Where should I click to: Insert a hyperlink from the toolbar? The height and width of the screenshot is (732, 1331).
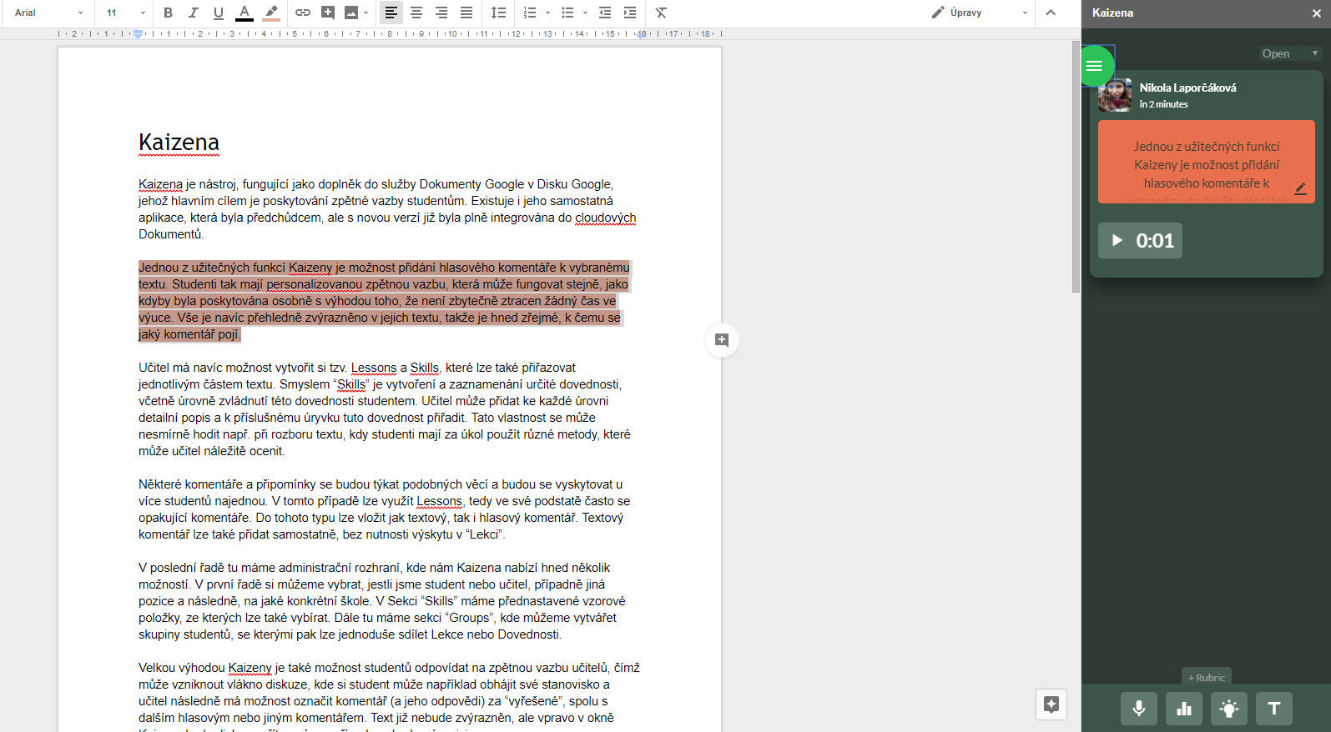pos(303,13)
